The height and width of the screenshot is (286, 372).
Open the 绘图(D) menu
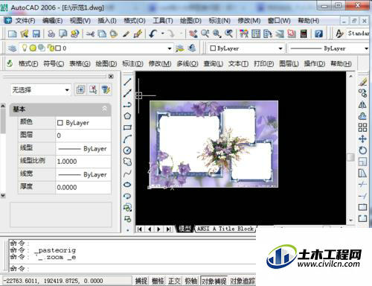coord(190,20)
